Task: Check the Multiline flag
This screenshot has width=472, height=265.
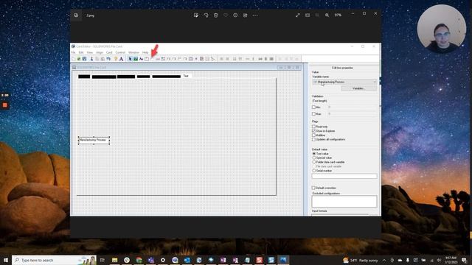Action: 313,135
